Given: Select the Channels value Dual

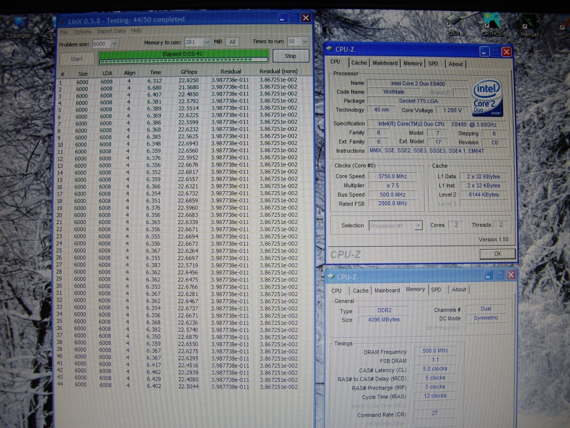Looking at the screenshot, I should tap(485, 309).
